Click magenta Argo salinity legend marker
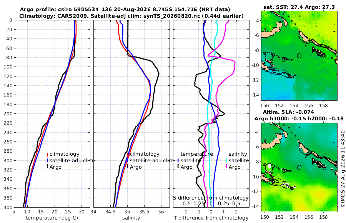Image resolution: width=346 pixels, height=223 pixels. (226, 167)
